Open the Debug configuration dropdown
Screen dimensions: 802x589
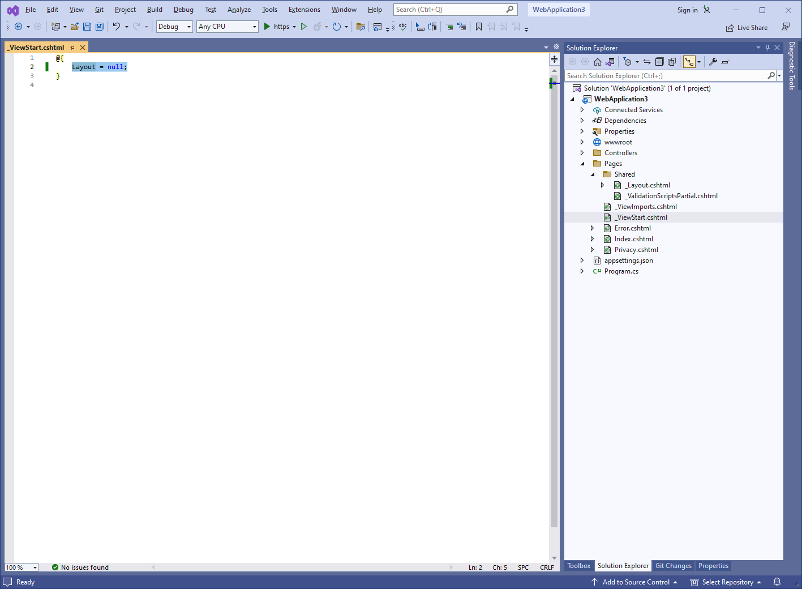coord(174,27)
